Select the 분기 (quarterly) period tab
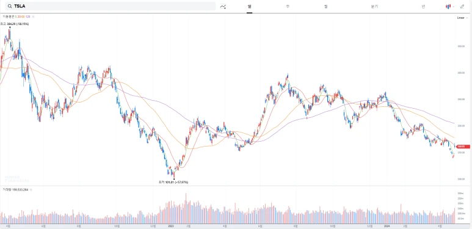This screenshot has height=229, width=472. click(x=374, y=6)
